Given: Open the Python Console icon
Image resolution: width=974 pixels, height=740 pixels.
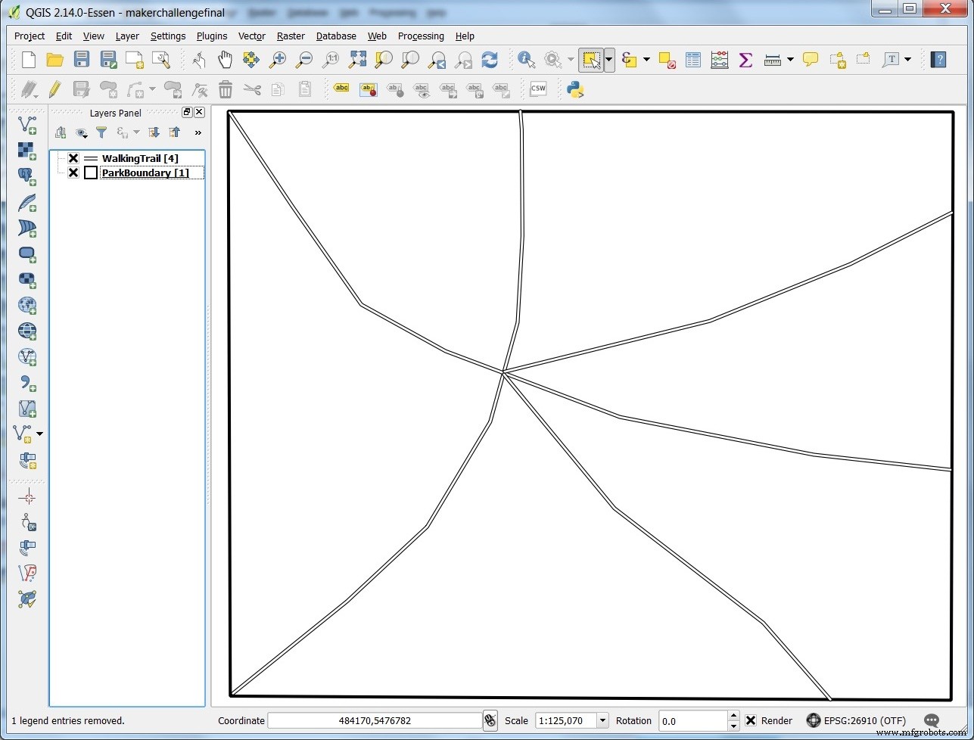Looking at the screenshot, I should click(x=575, y=90).
